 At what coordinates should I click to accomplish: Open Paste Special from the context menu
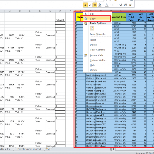click(98, 34)
